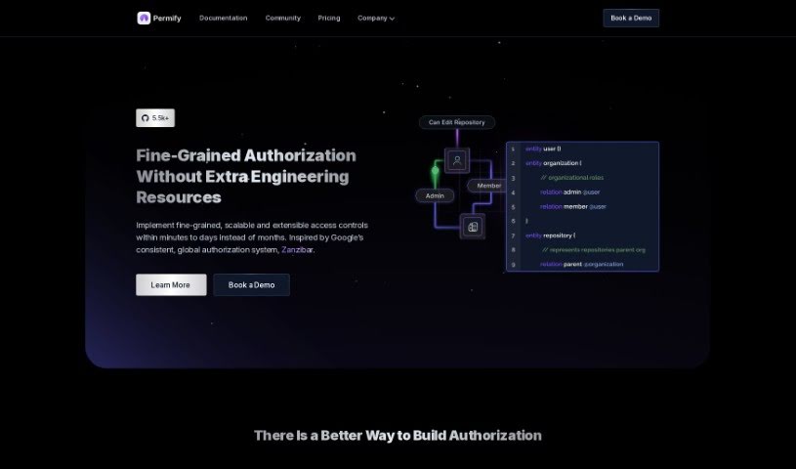Click the comment '// organizational roles'

coord(572,178)
